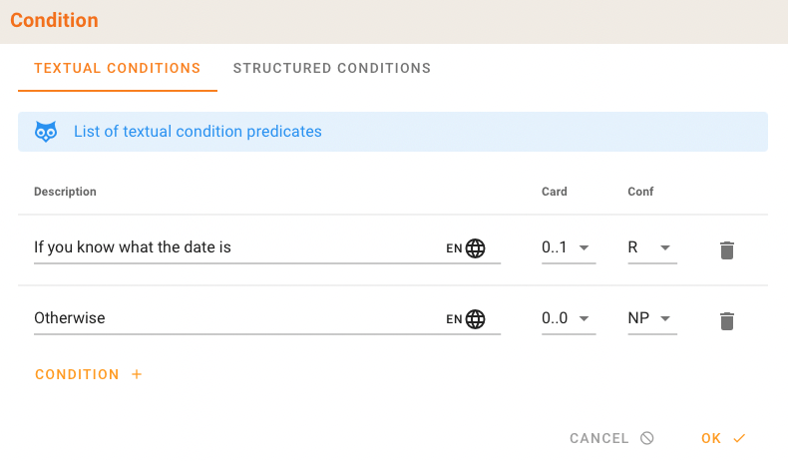Viewport: 788px width, 461px height.
Task: Confirm with the OK button
Action: (x=723, y=438)
